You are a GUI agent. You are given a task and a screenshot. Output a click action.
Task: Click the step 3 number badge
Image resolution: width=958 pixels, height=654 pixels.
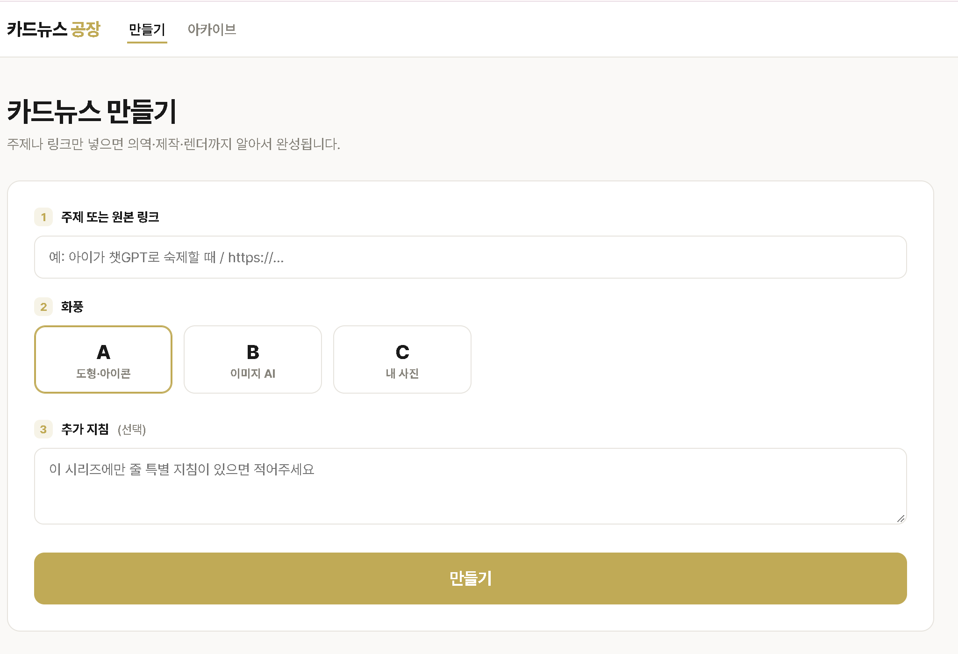tap(43, 429)
